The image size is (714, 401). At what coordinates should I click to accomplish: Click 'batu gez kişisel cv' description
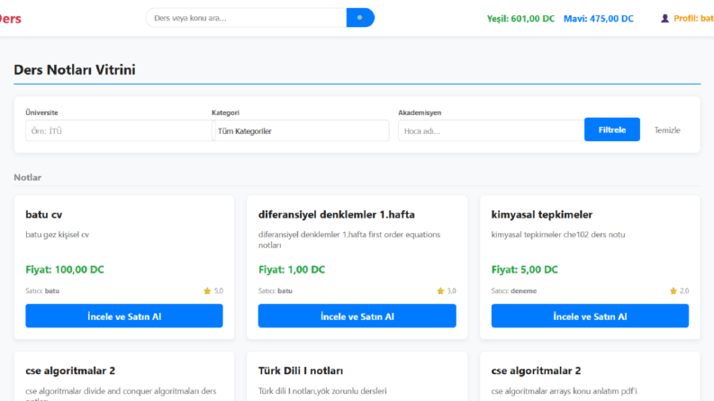pos(58,235)
